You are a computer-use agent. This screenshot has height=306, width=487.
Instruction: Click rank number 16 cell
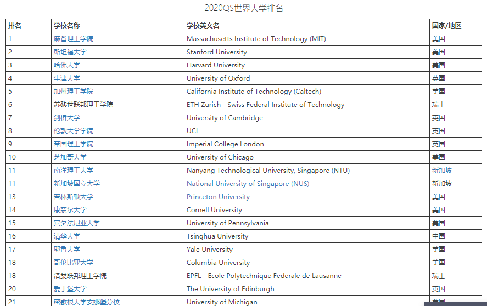[28, 236]
